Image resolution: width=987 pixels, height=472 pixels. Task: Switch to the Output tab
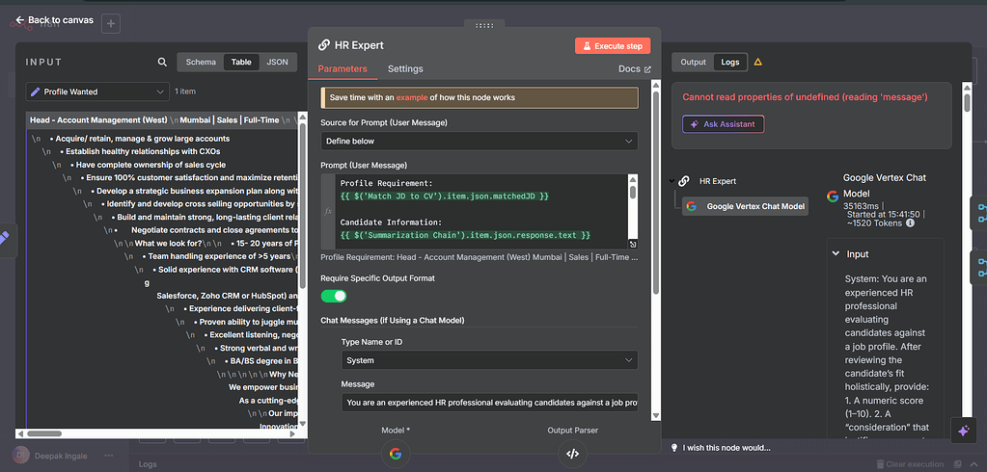[694, 63]
